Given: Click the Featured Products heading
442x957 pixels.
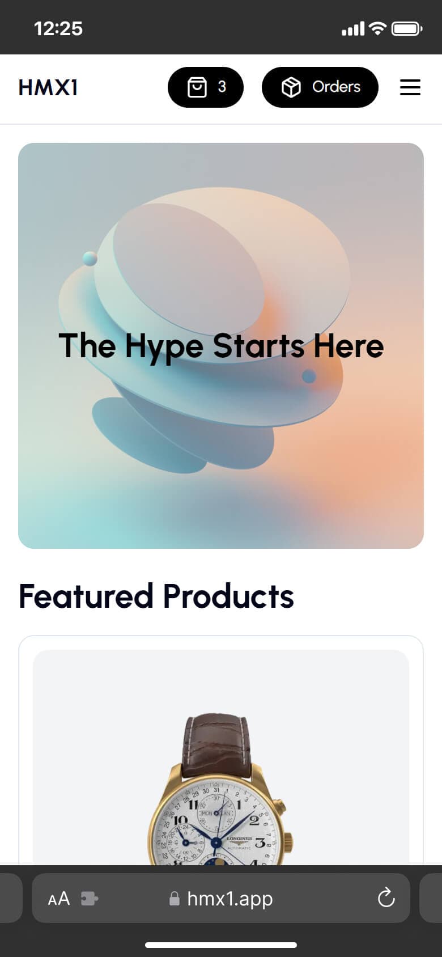Looking at the screenshot, I should (156, 596).
